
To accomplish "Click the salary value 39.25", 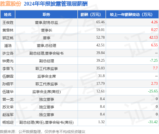I will (x=100, y=60).
